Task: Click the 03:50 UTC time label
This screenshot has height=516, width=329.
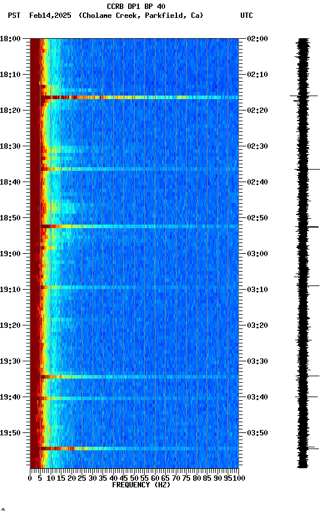Action: tap(257, 433)
